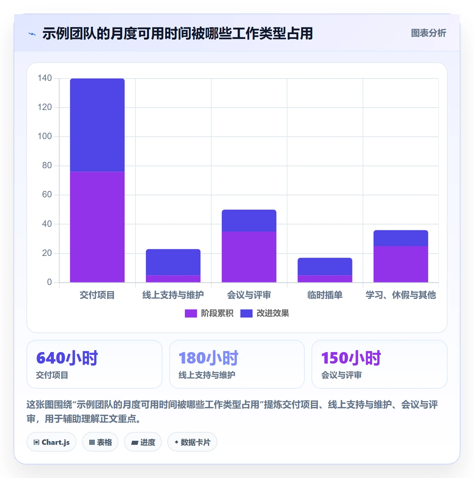Select the 表格 tag chip

[x=100, y=442]
